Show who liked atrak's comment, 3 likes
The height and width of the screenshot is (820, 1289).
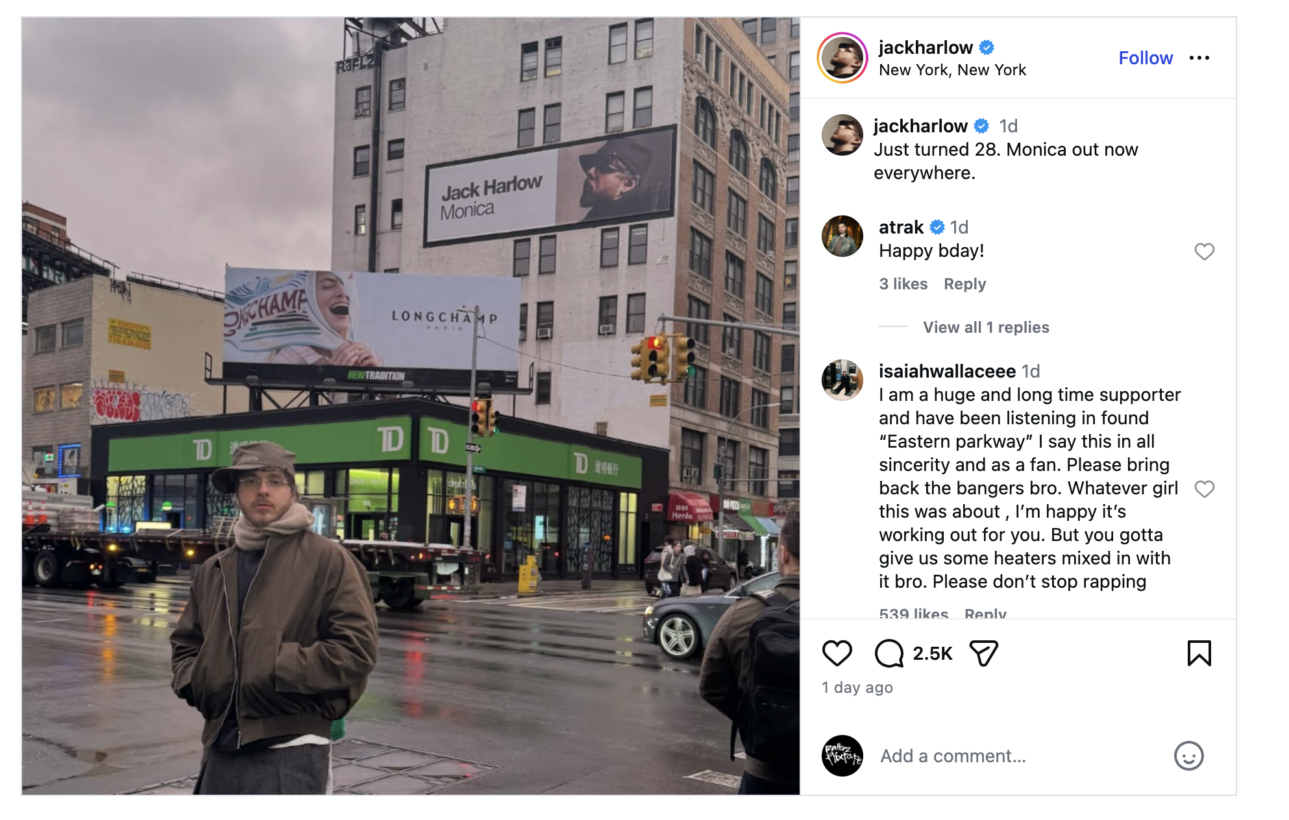click(903, 283)
